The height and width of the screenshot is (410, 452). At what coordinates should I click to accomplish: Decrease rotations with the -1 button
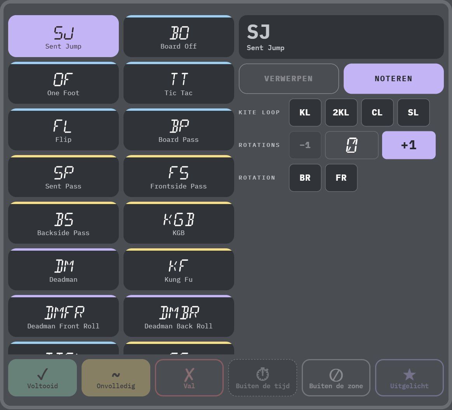click(x=305, y=145)
